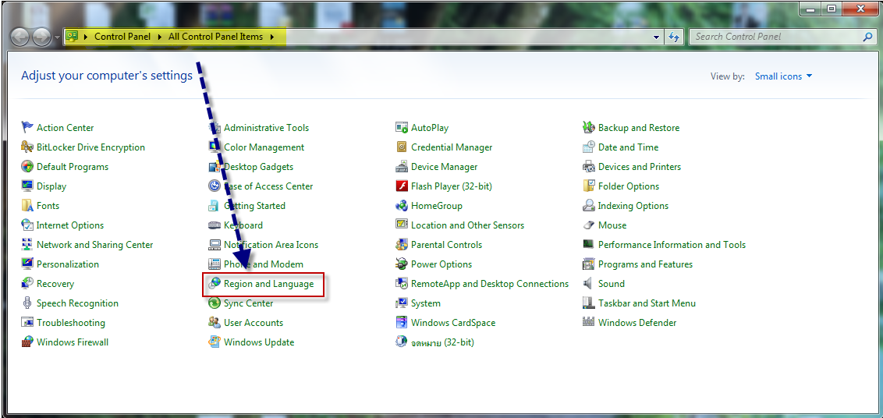Viewport: 883px width, 418px height.
Task: Open Ease of Access Center link
Action: coord(268,186)
